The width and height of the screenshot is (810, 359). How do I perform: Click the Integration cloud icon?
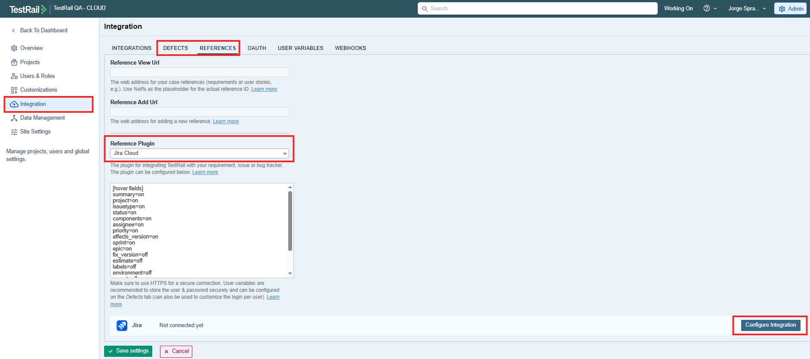pos(14,104)
